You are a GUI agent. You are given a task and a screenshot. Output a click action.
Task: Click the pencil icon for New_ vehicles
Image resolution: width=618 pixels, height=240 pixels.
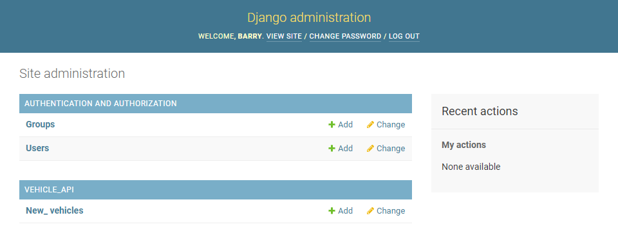click(x=370, y=211)
